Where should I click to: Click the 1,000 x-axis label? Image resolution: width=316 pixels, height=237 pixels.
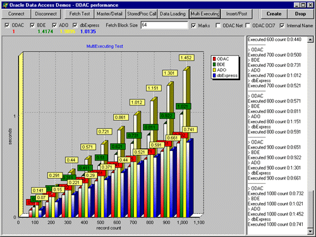click(x=183, y=222)
